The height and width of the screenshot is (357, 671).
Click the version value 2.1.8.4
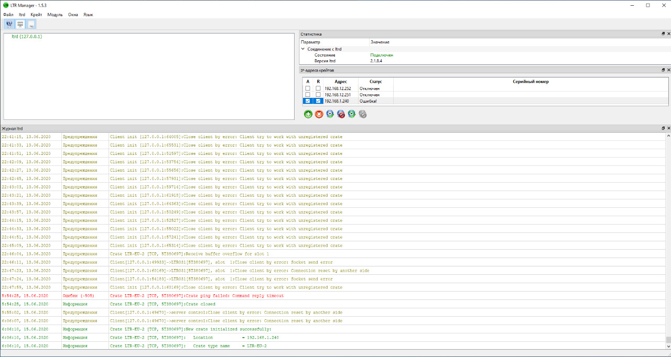[x=376, y=61]
